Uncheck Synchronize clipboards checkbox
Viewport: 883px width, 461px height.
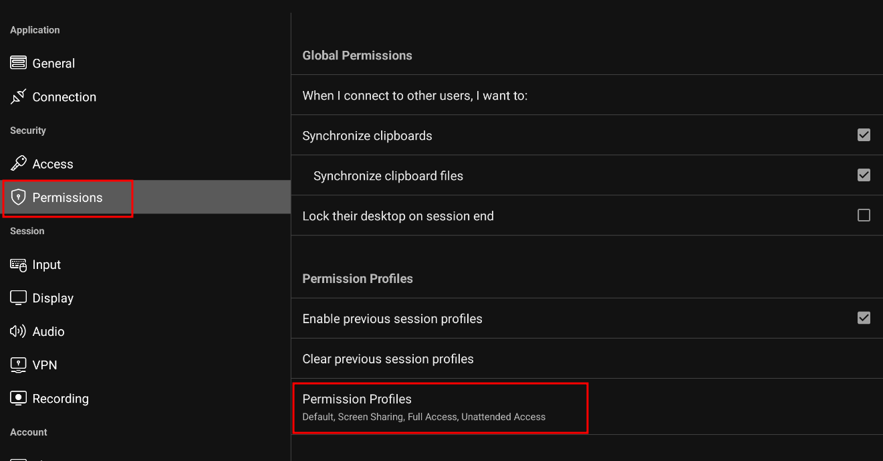click(x=864, y=135)
